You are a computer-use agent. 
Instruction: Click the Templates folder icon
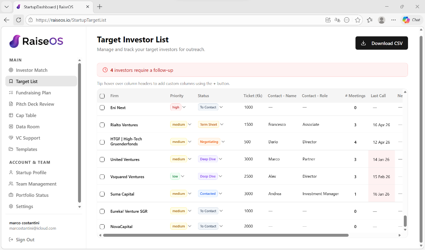pyautogui.click(x=11, y=149)
